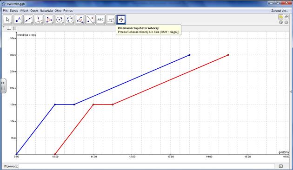Select the New Point tool
Image resolution: width=293 pixels, height=170 pixels.
coord(18,20)
